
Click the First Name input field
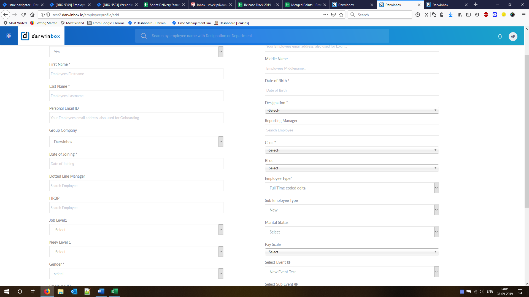(x=136, y=74)
